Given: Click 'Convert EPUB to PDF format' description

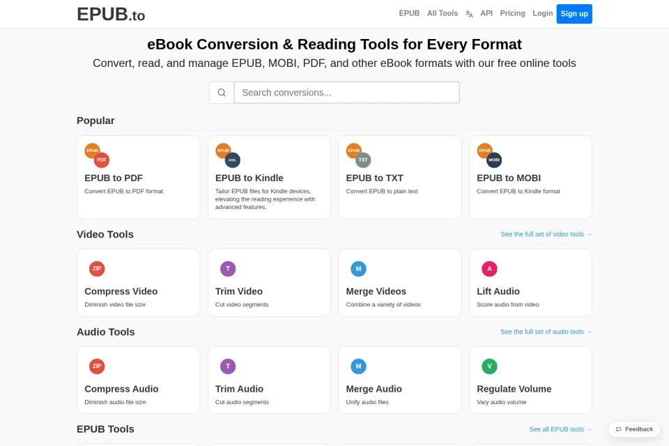Looking at the screenshot, I should coord(124,191).
